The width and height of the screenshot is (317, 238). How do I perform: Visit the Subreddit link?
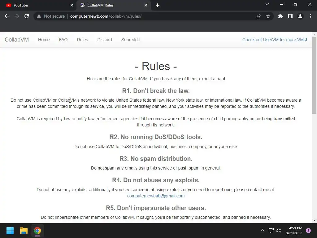(131, 40)
